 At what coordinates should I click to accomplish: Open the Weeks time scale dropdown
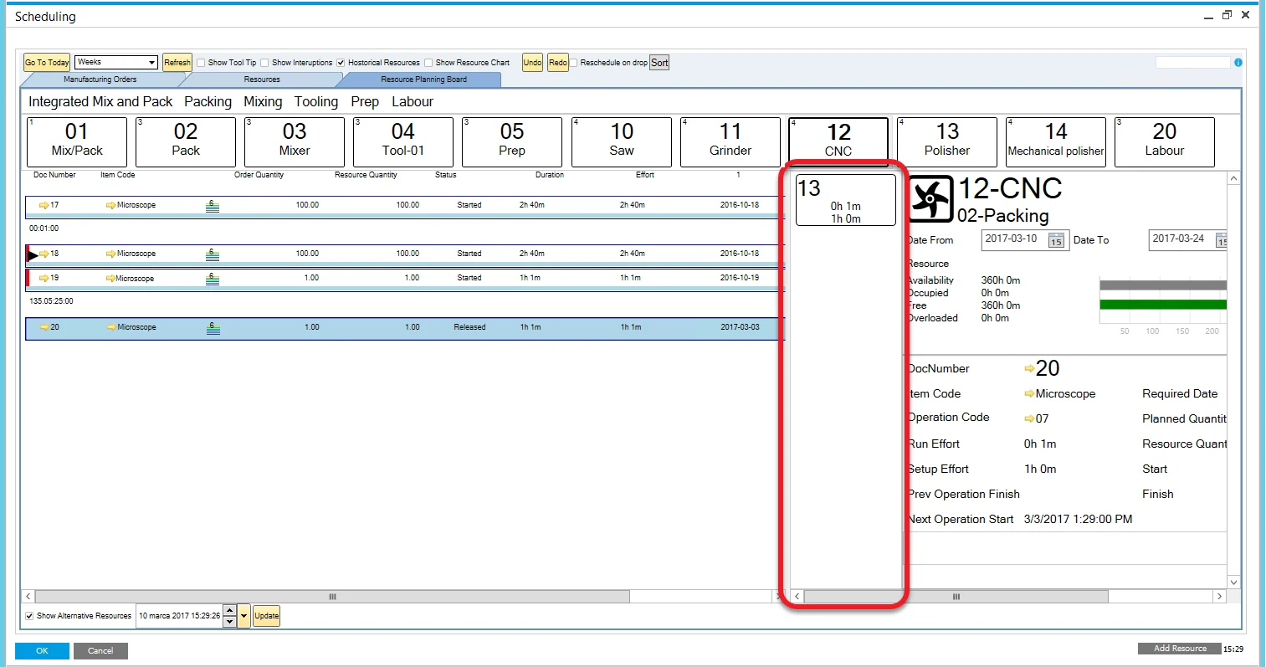coord(151,63)
